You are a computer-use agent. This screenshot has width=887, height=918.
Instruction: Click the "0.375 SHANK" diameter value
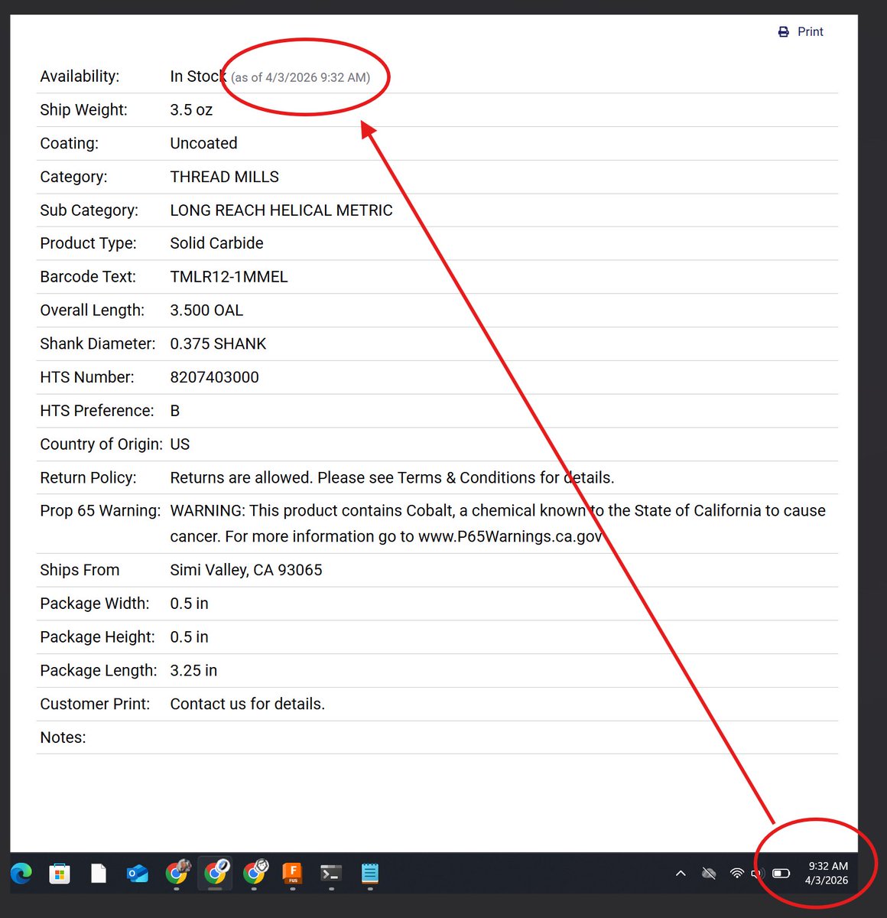tap(218, 344)
